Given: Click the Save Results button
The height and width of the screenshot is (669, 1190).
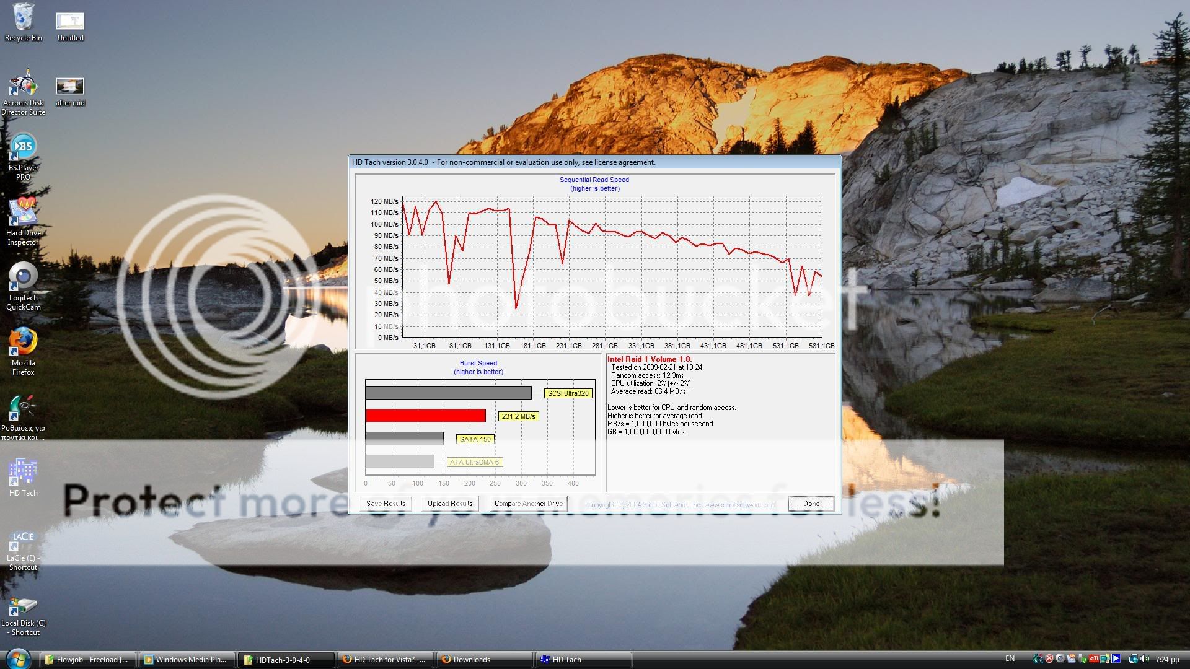Looking at the screenshot, I should point(386,504).
